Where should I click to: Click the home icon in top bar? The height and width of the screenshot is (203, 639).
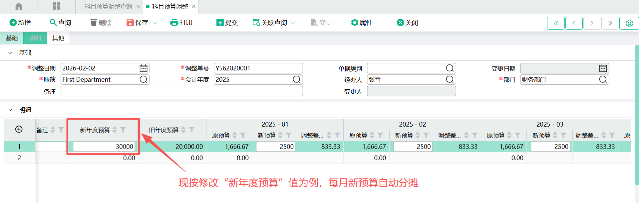(19, 6)
